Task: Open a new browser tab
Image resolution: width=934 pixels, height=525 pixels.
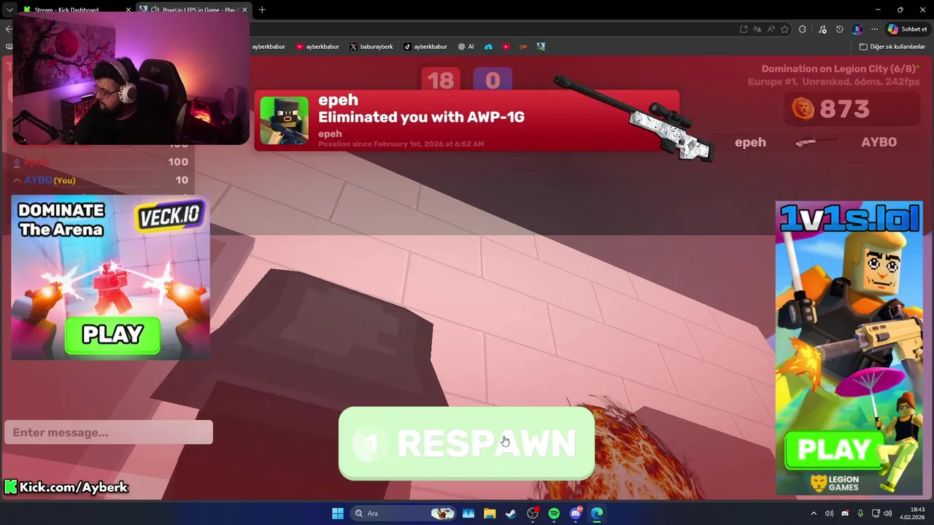Action: [x=262, y=9]
